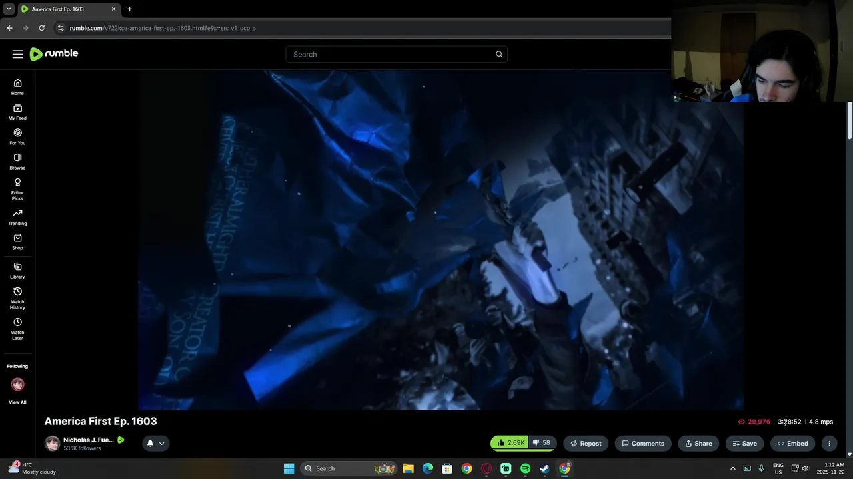Screen dimensions: 853x479
Task: Open Nicholas J. Fue... channel name
Action: tap(89, 440)
